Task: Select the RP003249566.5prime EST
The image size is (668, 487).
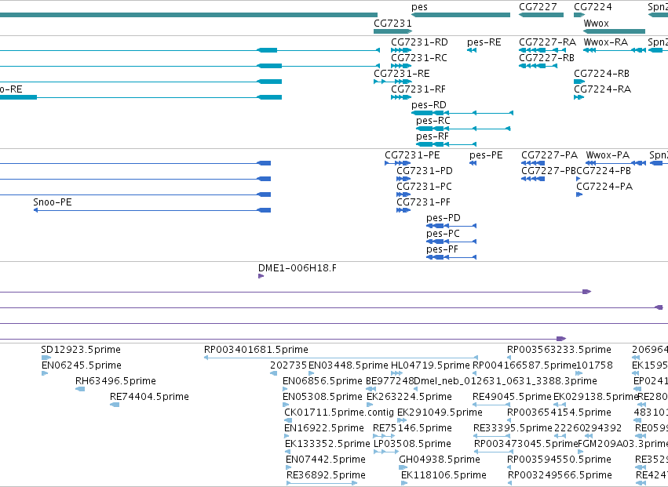Action: coord(510,483)
